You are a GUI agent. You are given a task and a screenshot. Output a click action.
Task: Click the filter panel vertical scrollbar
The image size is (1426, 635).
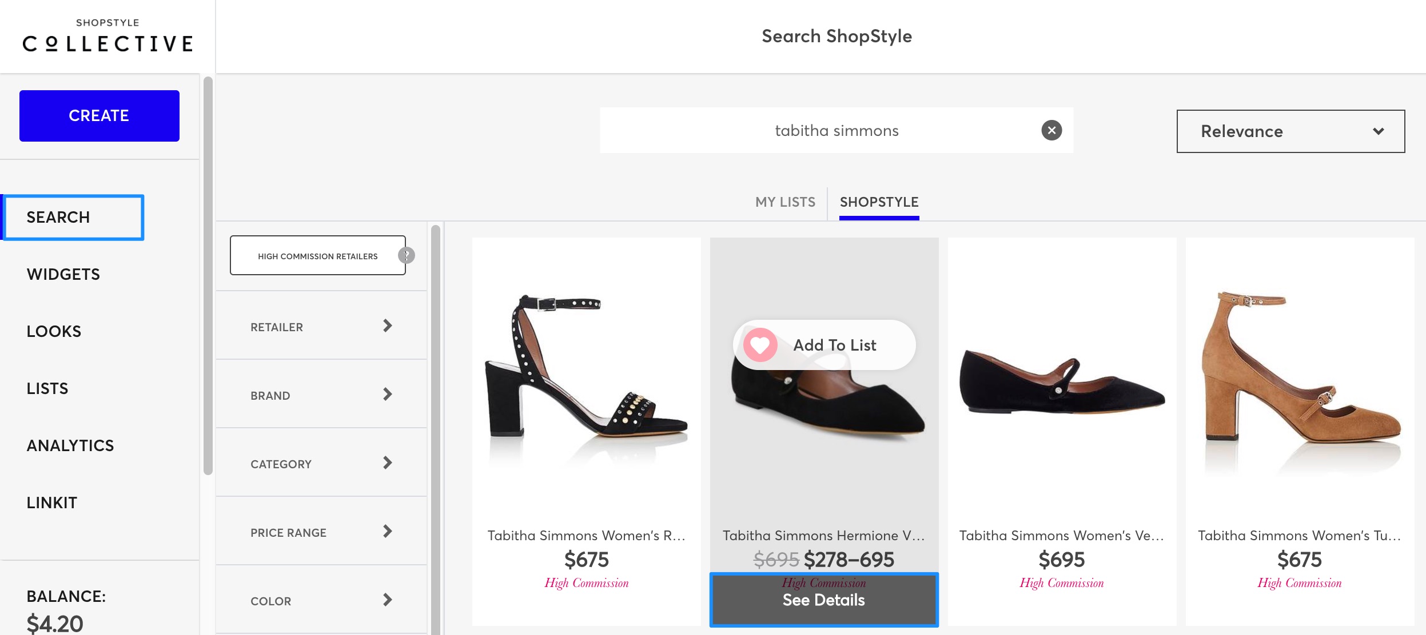coord(436,428)
